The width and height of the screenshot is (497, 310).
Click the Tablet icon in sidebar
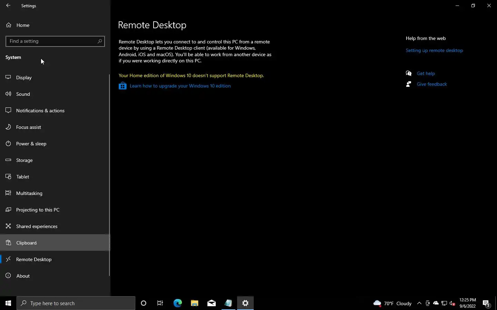[8, 177]
